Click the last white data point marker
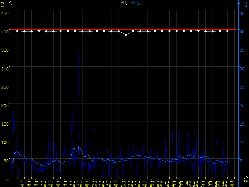249x187 pixels. [x=228, y=31]
